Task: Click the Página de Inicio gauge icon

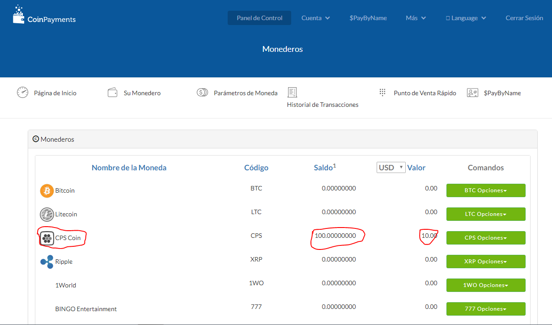Action: tap(22, 93)
